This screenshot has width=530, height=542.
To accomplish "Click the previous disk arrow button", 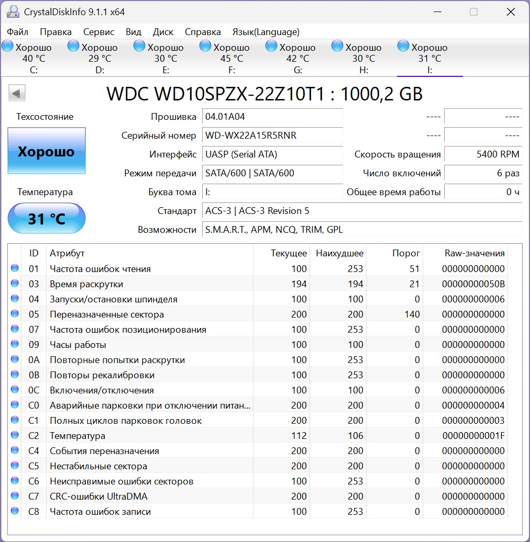I will pyautogui.click(x=17, y=93).
